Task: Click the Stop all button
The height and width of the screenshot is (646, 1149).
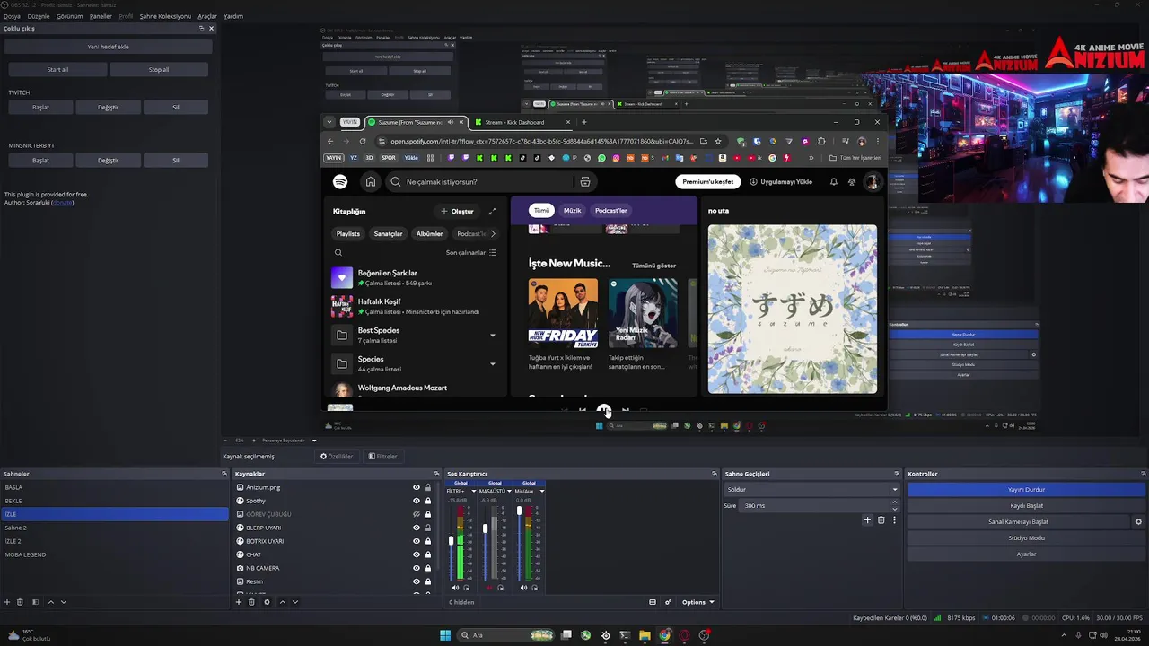Action: [x=159, y=69]
